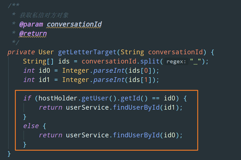This screenshot has height=160, width=241.
Task: Click the second parseInt call for id1
Action: click(109, 80)
